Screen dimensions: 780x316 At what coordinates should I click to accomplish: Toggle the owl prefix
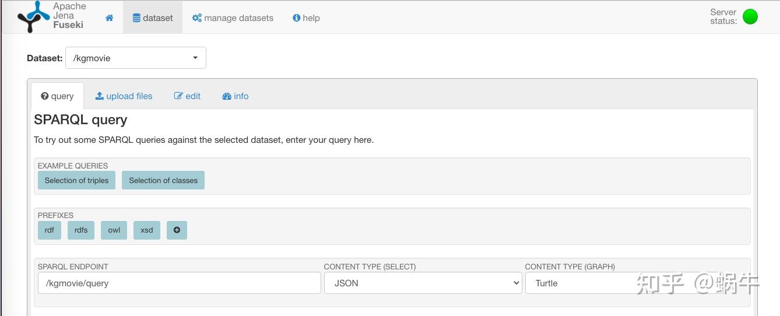tap(114, 230)
